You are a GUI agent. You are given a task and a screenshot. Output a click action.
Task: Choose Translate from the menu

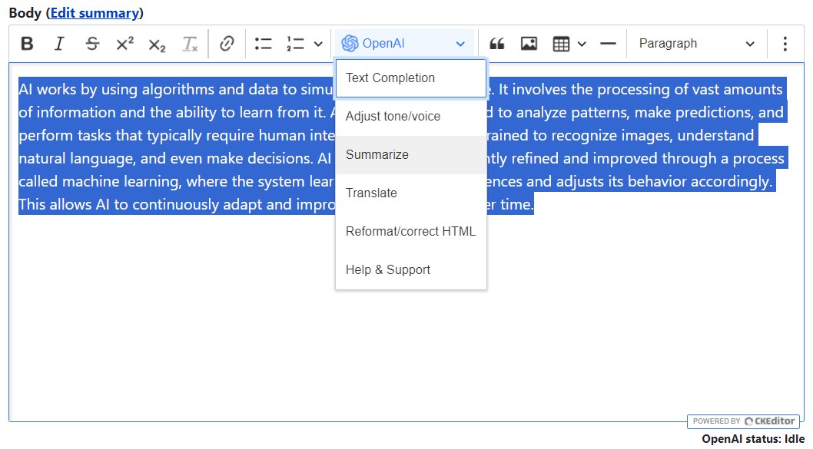pos(411,193)
